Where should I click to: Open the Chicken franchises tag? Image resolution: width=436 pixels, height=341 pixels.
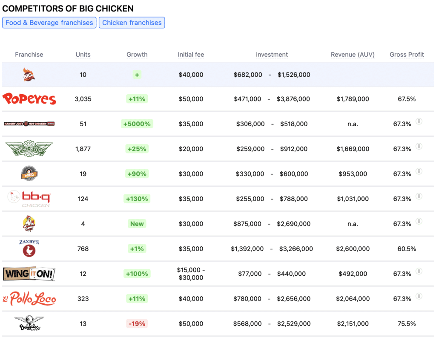(x=132, y=23)
